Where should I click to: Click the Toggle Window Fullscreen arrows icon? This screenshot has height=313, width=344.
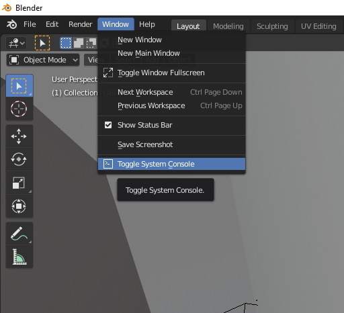click(108, 73)
